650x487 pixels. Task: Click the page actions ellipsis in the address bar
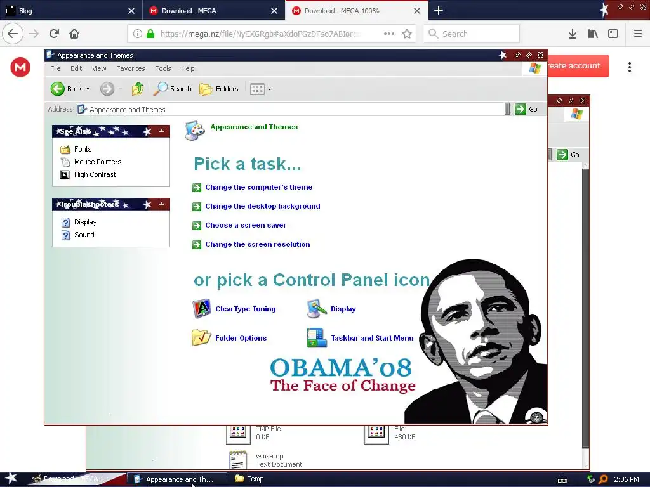pos(389,34)
